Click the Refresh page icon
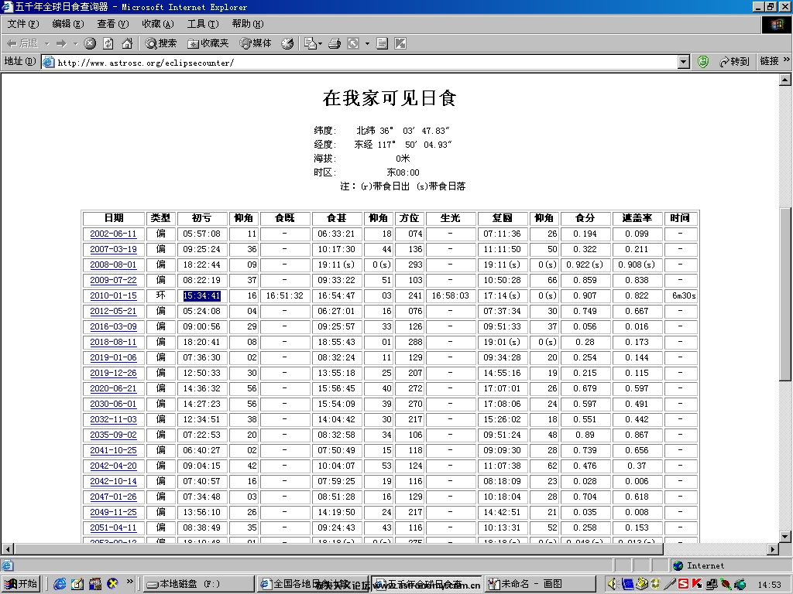This screenshot has height=594, width=793. coord(108,43)
